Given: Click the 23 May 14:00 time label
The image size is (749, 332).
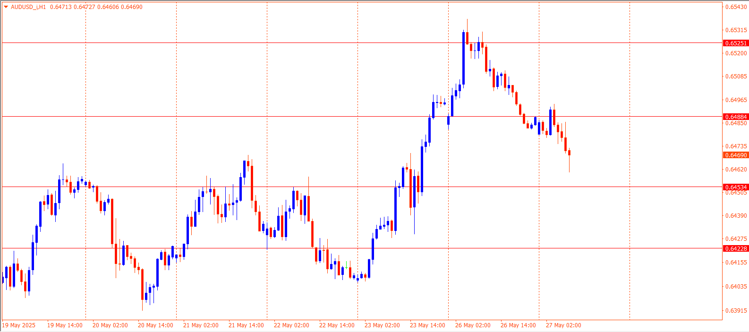Looking at the screenshot, I should (x=427, y=325).
